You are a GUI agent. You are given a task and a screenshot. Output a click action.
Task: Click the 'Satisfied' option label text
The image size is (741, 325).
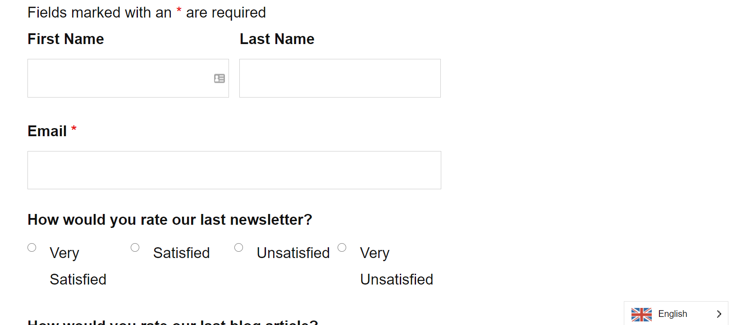pyautogui.click(x=181, y=253)
